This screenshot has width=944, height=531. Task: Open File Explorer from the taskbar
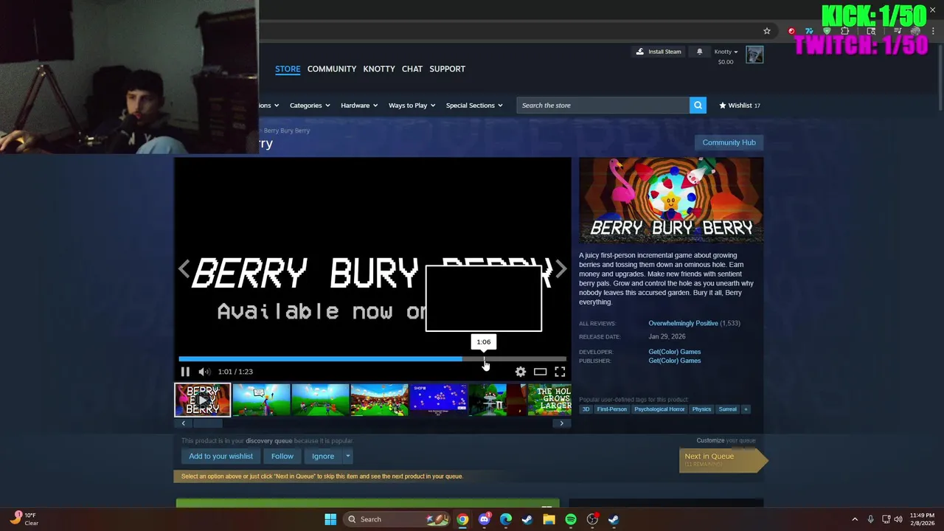click(x=549, y=519)
